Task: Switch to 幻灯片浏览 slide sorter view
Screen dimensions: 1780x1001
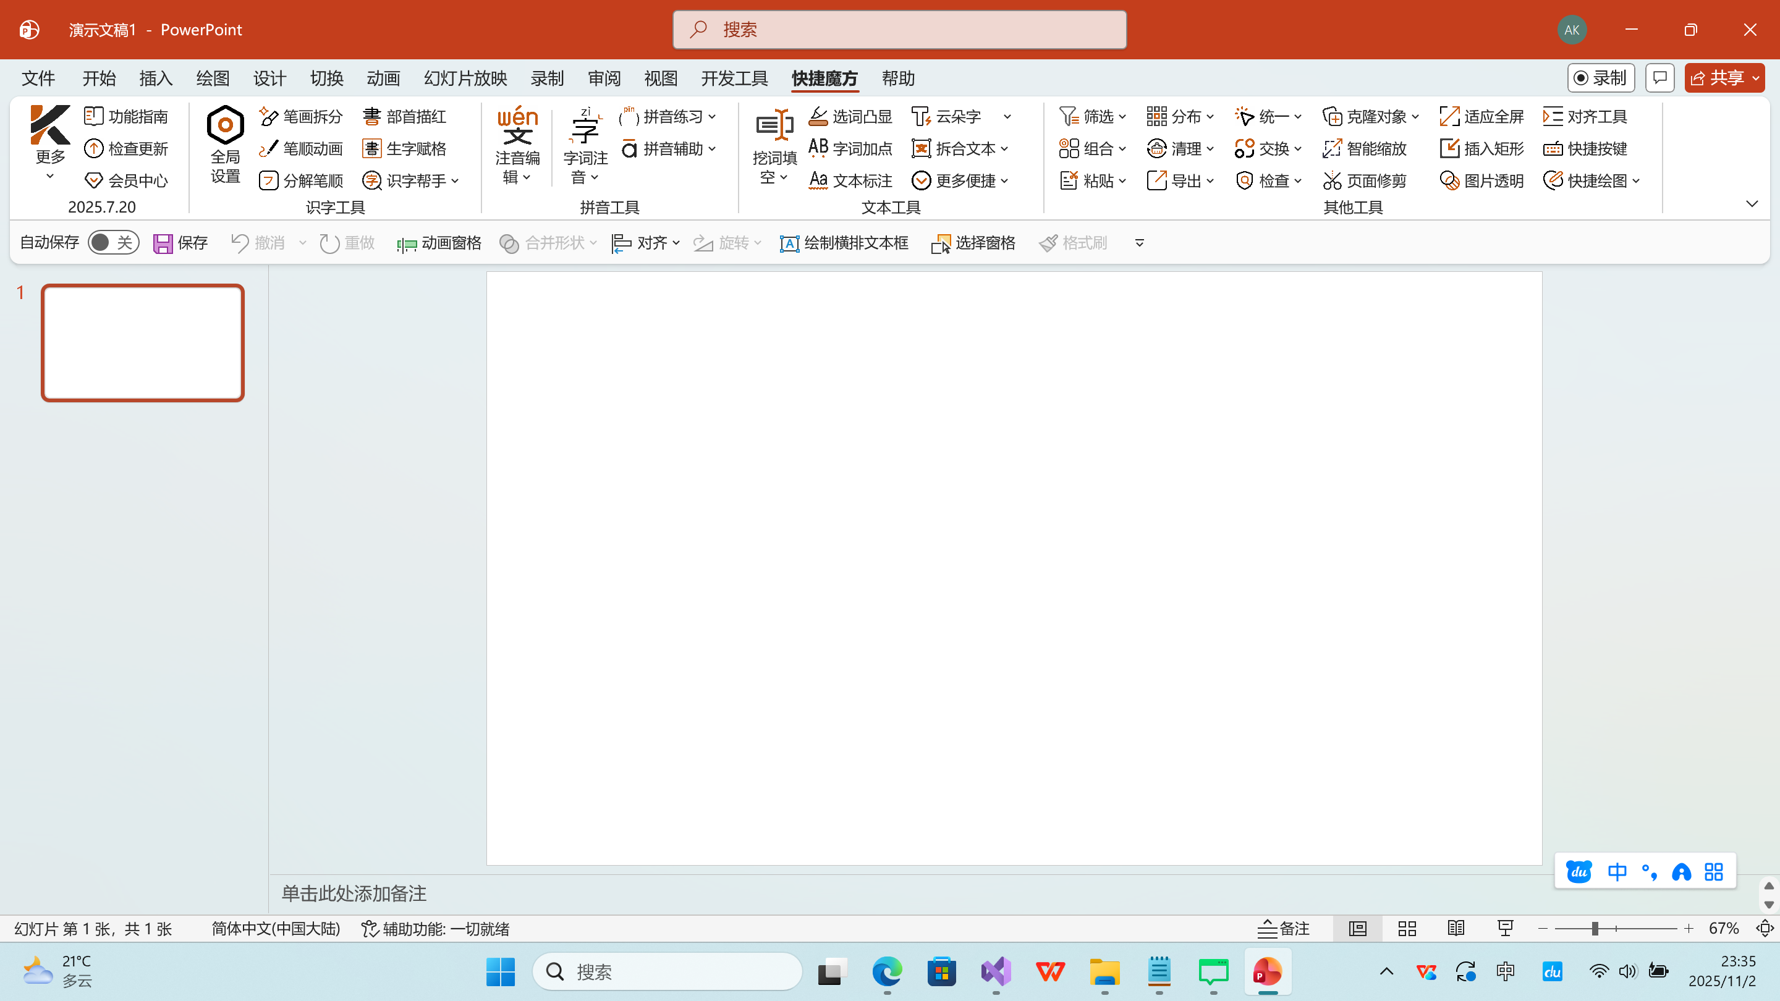Action: pos(1406,929)
